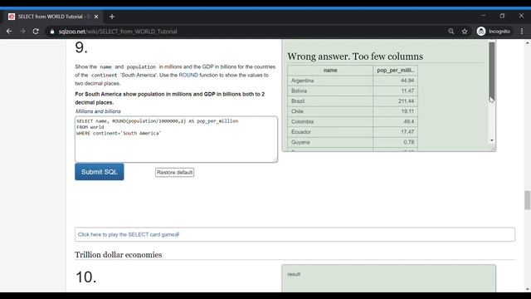The width and height of the screenshot is (531, 299).
Task: Click the Restore default button
Action: (x=175, y=172)
